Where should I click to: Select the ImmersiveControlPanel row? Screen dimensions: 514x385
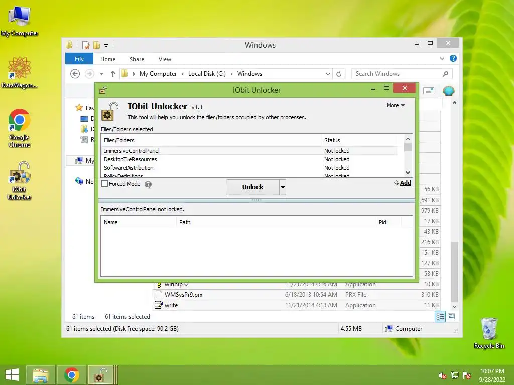[x=249, y=151]
